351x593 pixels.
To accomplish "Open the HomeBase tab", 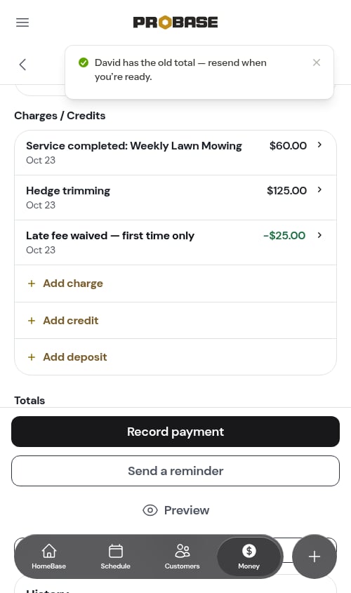I will tap(49, 557).
